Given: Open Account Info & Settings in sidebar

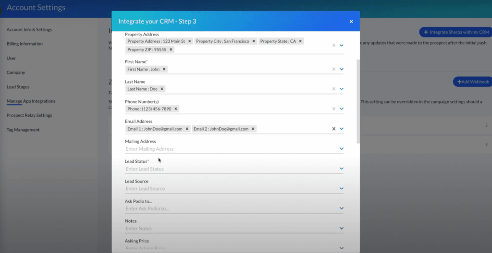Looking at the screenshot, I should pos(29,29).
